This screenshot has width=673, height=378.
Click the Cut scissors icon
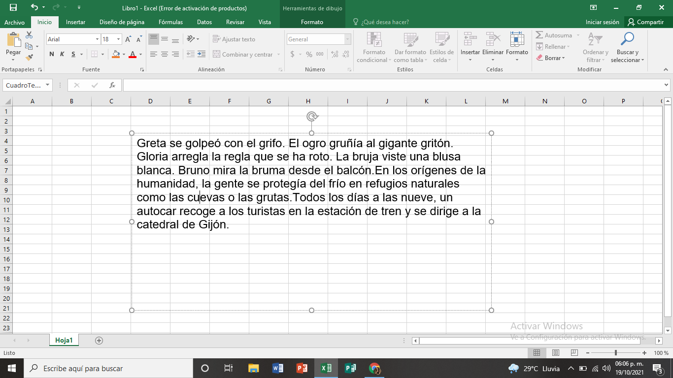[29, 35]
